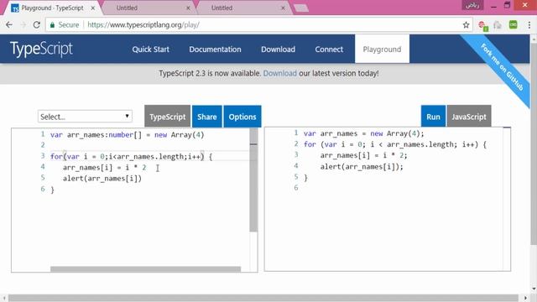
Task: Click 'i++) {' in JavaScript output line 2
Action: [474, 144]
